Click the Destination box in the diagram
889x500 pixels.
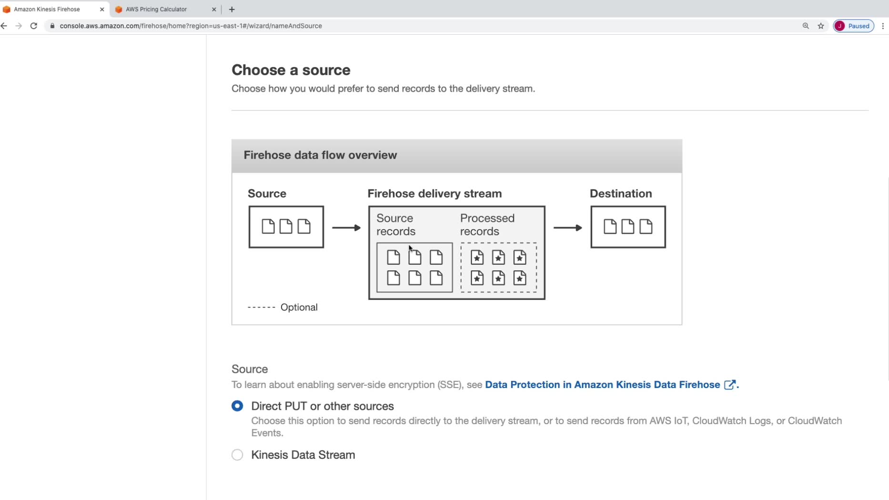click(628, 227)
